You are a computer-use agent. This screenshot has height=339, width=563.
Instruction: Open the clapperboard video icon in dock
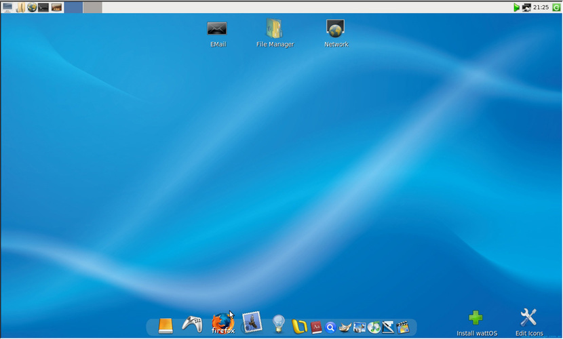tap(403, 327)
